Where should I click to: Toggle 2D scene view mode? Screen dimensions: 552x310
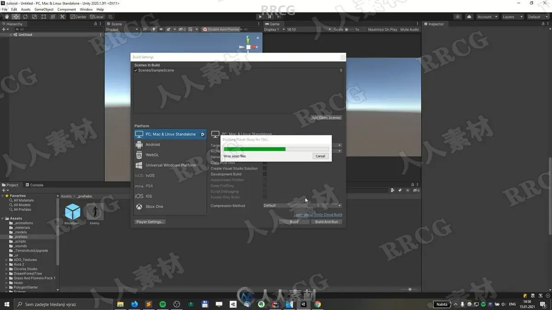(144, 29)
